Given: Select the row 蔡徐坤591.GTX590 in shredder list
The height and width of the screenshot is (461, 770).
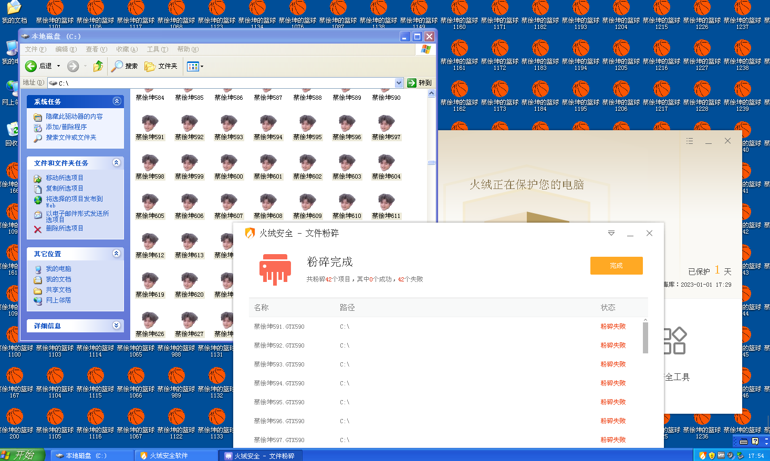Looking at the screenshot, I should pyautogui.click(x=448, y=327).
